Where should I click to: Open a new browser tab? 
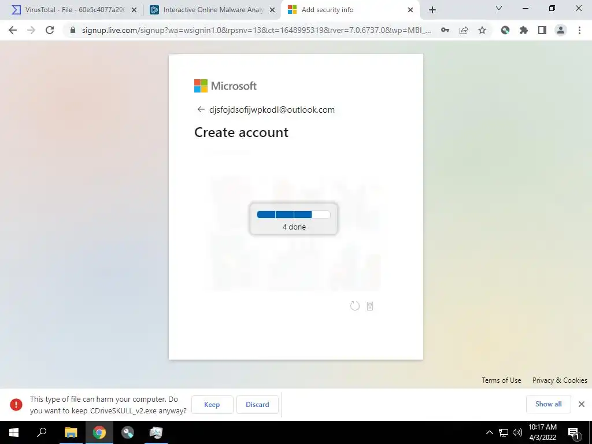click(432, 10)
